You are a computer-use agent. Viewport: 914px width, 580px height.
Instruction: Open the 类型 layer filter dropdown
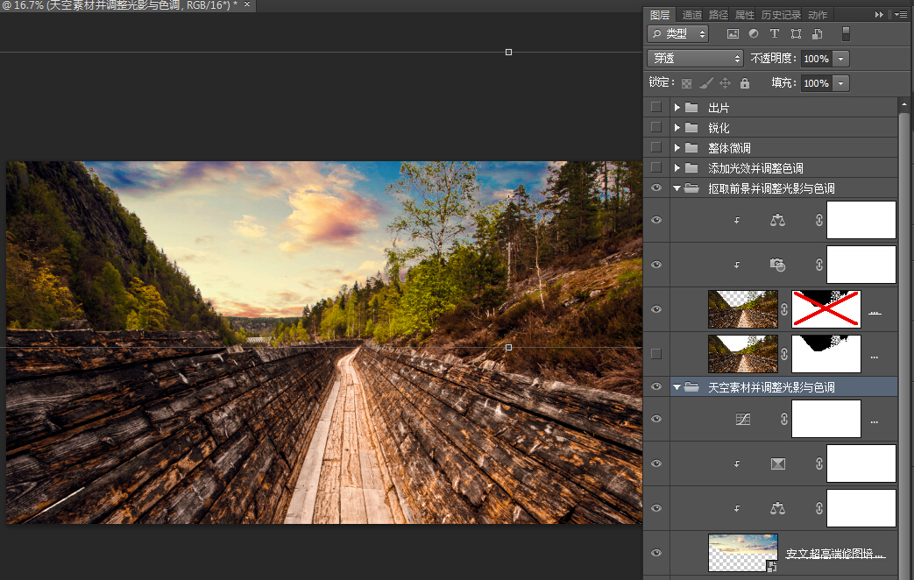click(x=678, y=34)
